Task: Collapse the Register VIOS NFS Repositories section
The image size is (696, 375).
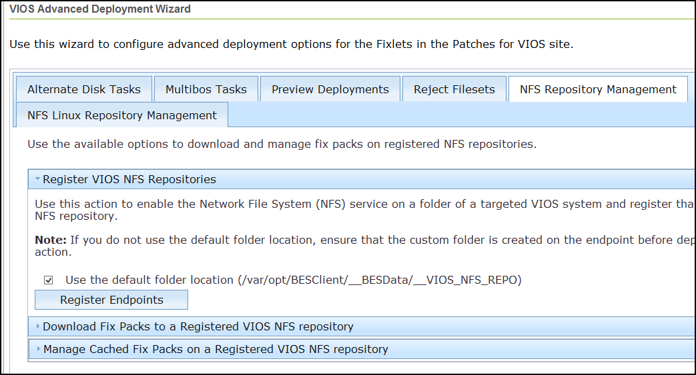Action: (361, 179)
